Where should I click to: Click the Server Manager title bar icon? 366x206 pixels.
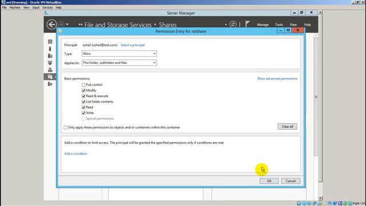tap(46, 13)
